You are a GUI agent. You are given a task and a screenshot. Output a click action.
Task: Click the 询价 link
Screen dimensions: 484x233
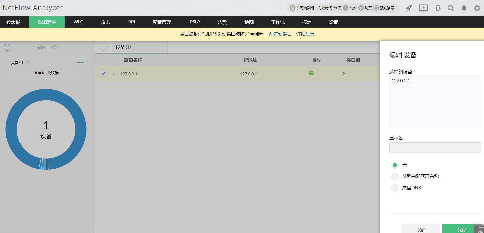point(353,8)
